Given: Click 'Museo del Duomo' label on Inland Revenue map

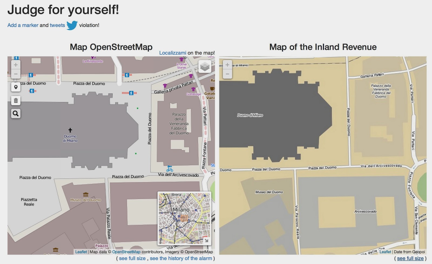Looking at the screenshot, I should click(x=269, y=192).
